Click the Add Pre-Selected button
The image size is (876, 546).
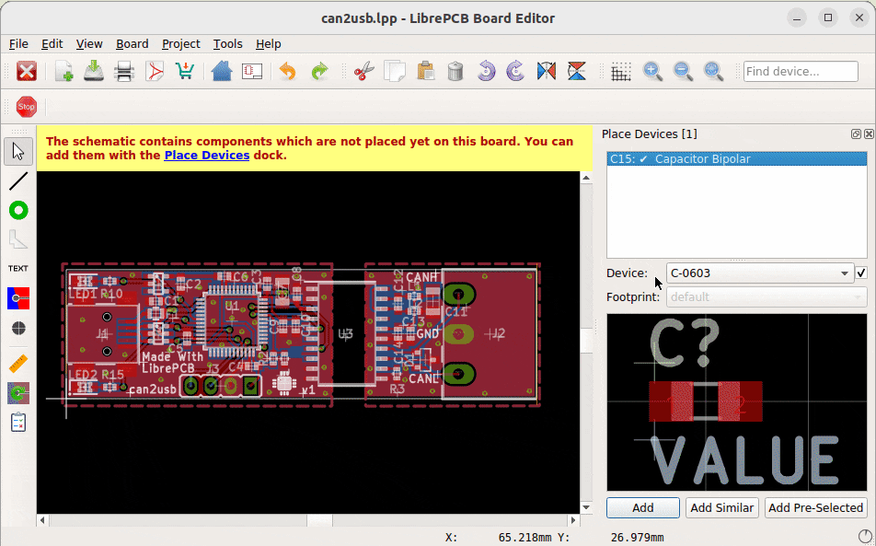pyautogui.click(x=815, y=507)
